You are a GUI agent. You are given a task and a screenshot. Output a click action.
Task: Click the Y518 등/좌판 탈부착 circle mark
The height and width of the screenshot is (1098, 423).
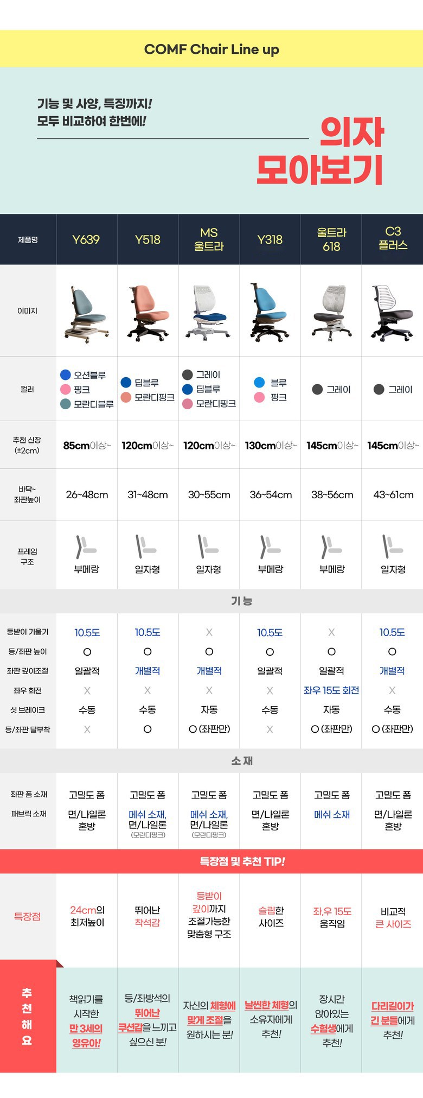click(148, 729)
